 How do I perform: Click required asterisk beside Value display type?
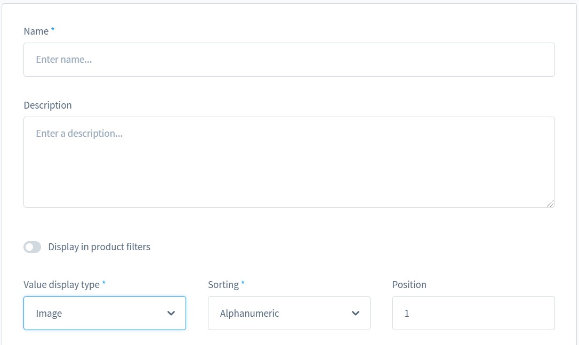(104, 284)
